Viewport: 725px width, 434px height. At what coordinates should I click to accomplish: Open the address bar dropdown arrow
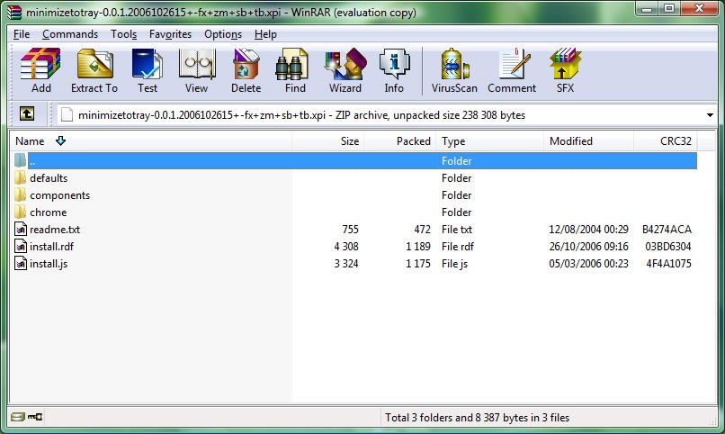710,114
